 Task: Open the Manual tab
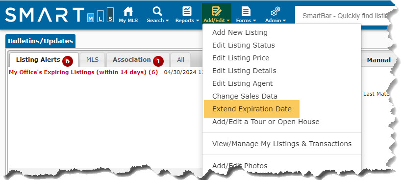379,60
